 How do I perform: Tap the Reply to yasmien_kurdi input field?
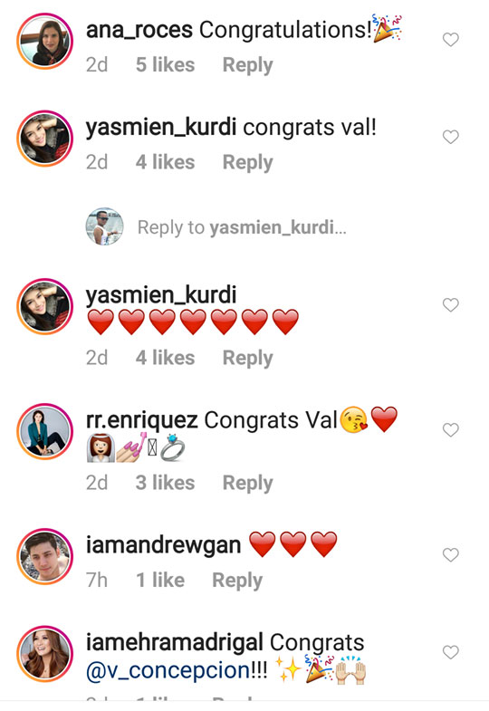coord(242,227)
